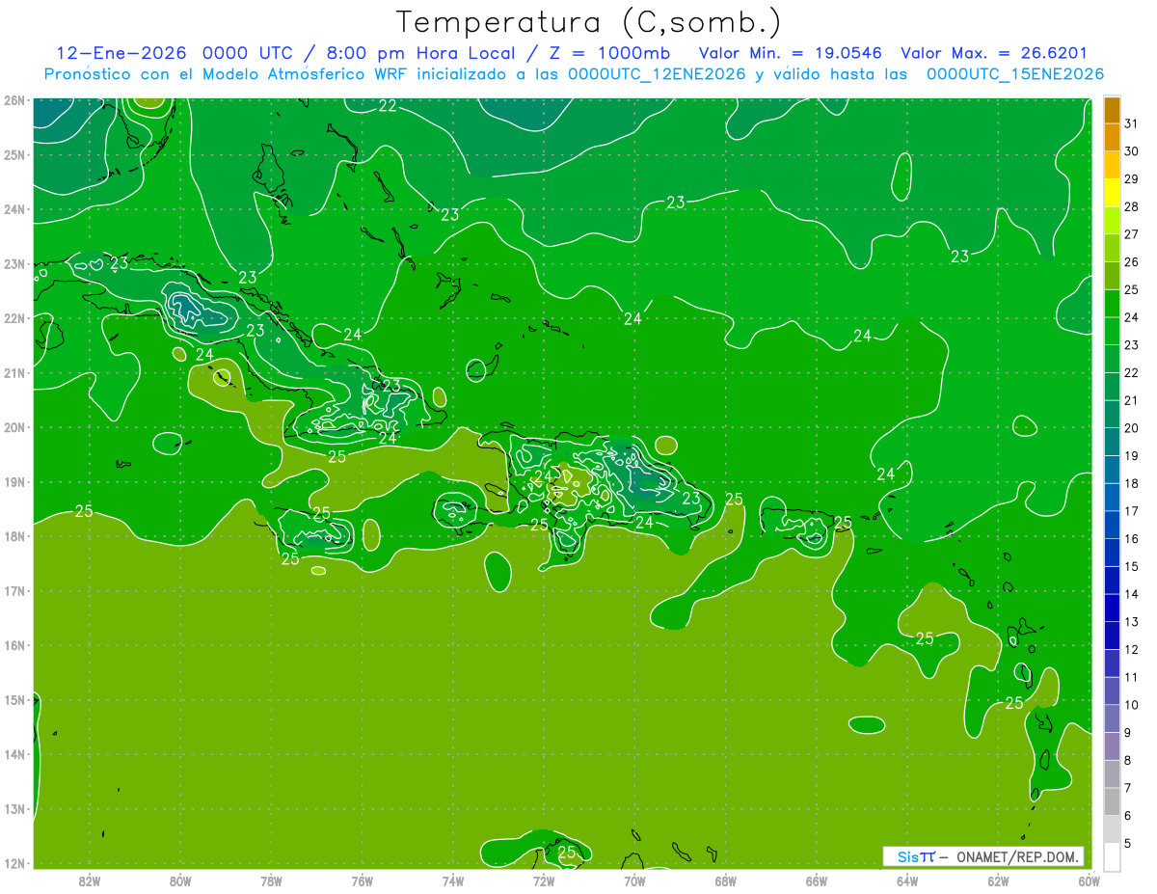This screenshot has width=1157, height=894.
Task: Click the 'Temperatura (C,somb.)' map title
Action: 588,22
